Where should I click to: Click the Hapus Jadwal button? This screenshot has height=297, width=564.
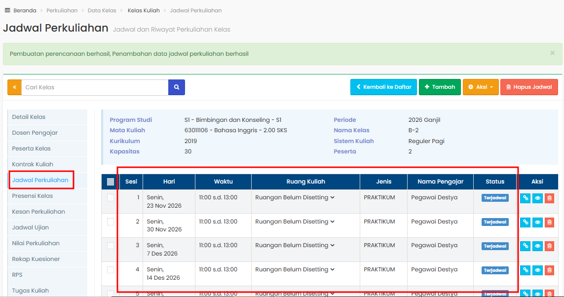point(529,87)
